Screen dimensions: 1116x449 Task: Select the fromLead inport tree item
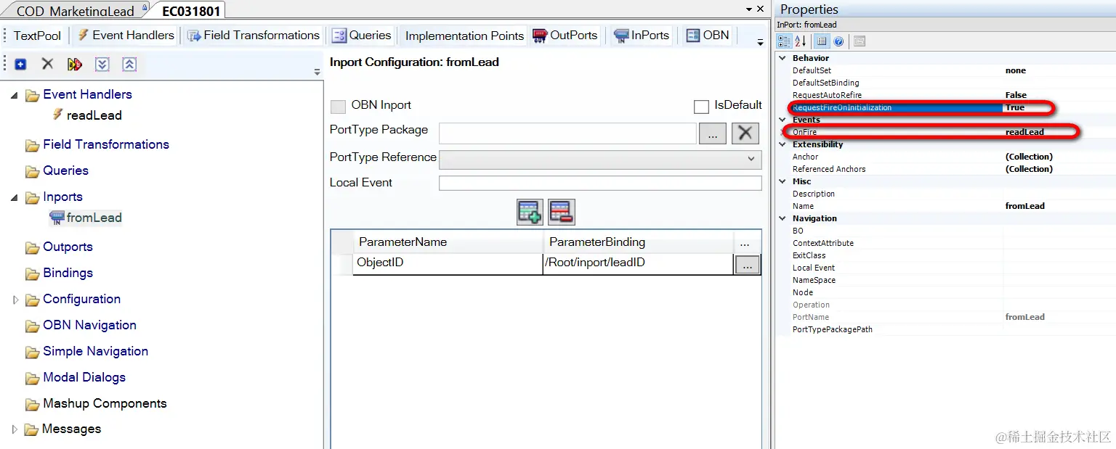click(94, 218)
